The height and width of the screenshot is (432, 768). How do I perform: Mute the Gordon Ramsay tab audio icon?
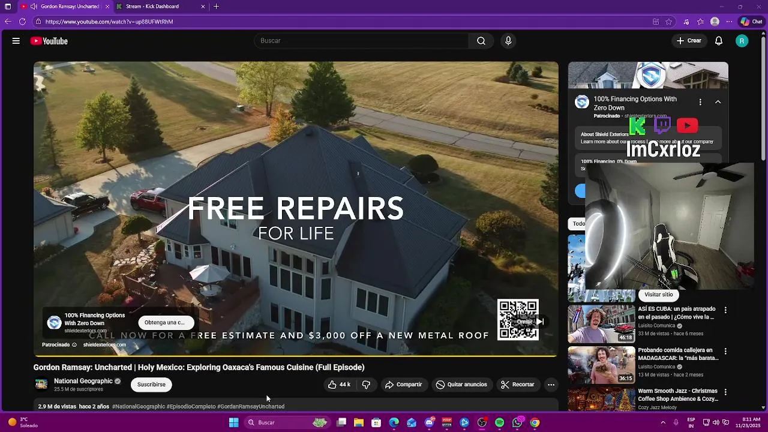(34, 7)
